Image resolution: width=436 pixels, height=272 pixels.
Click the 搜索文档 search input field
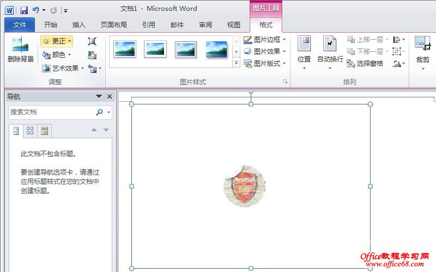point(51,112)
